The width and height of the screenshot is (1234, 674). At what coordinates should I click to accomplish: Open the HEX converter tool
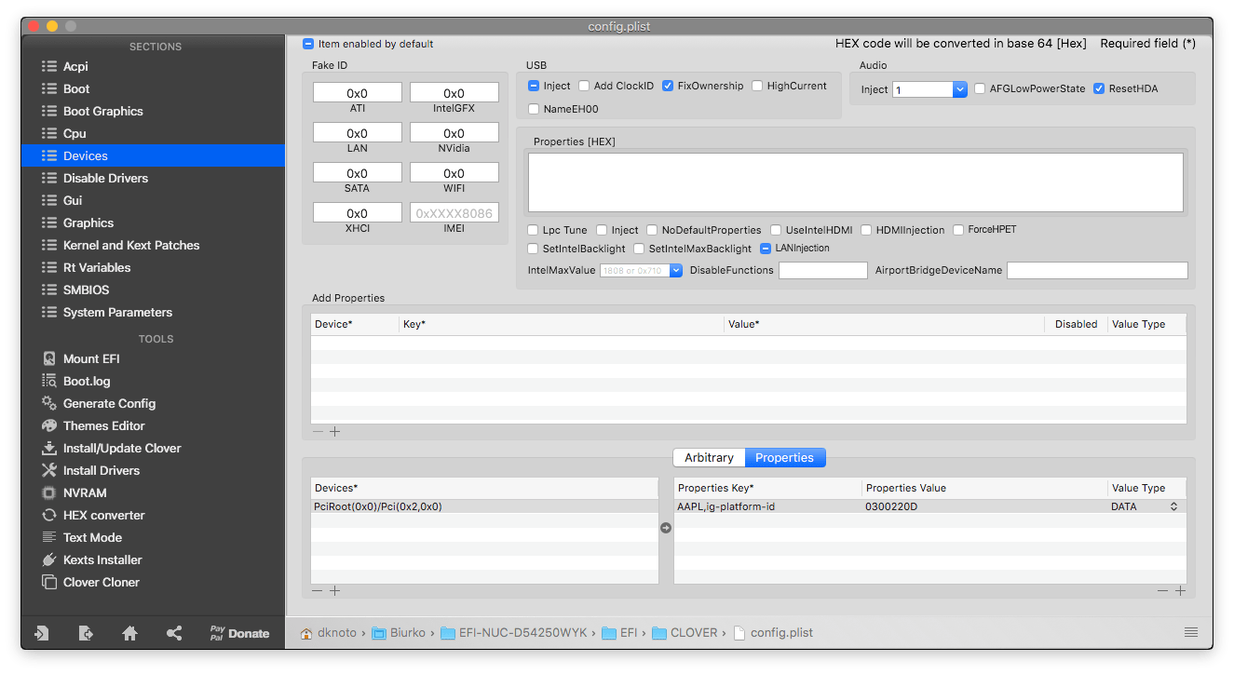tap(103, 515)
